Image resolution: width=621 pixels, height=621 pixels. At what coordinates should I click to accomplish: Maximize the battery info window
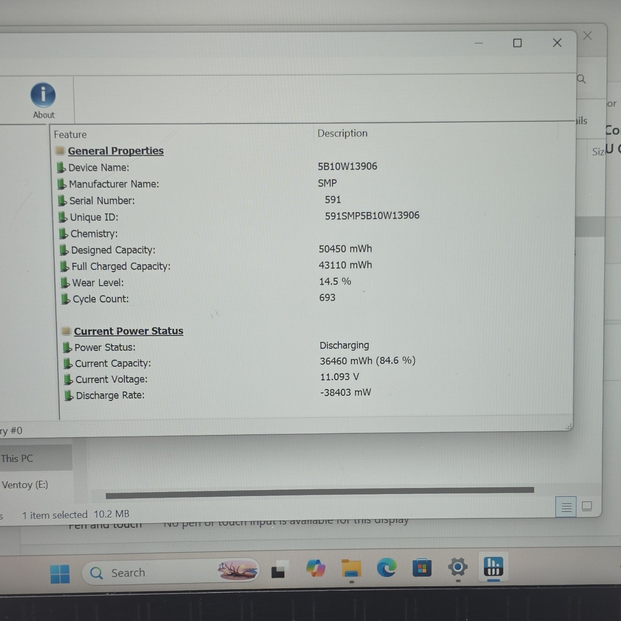click(517, 43)
